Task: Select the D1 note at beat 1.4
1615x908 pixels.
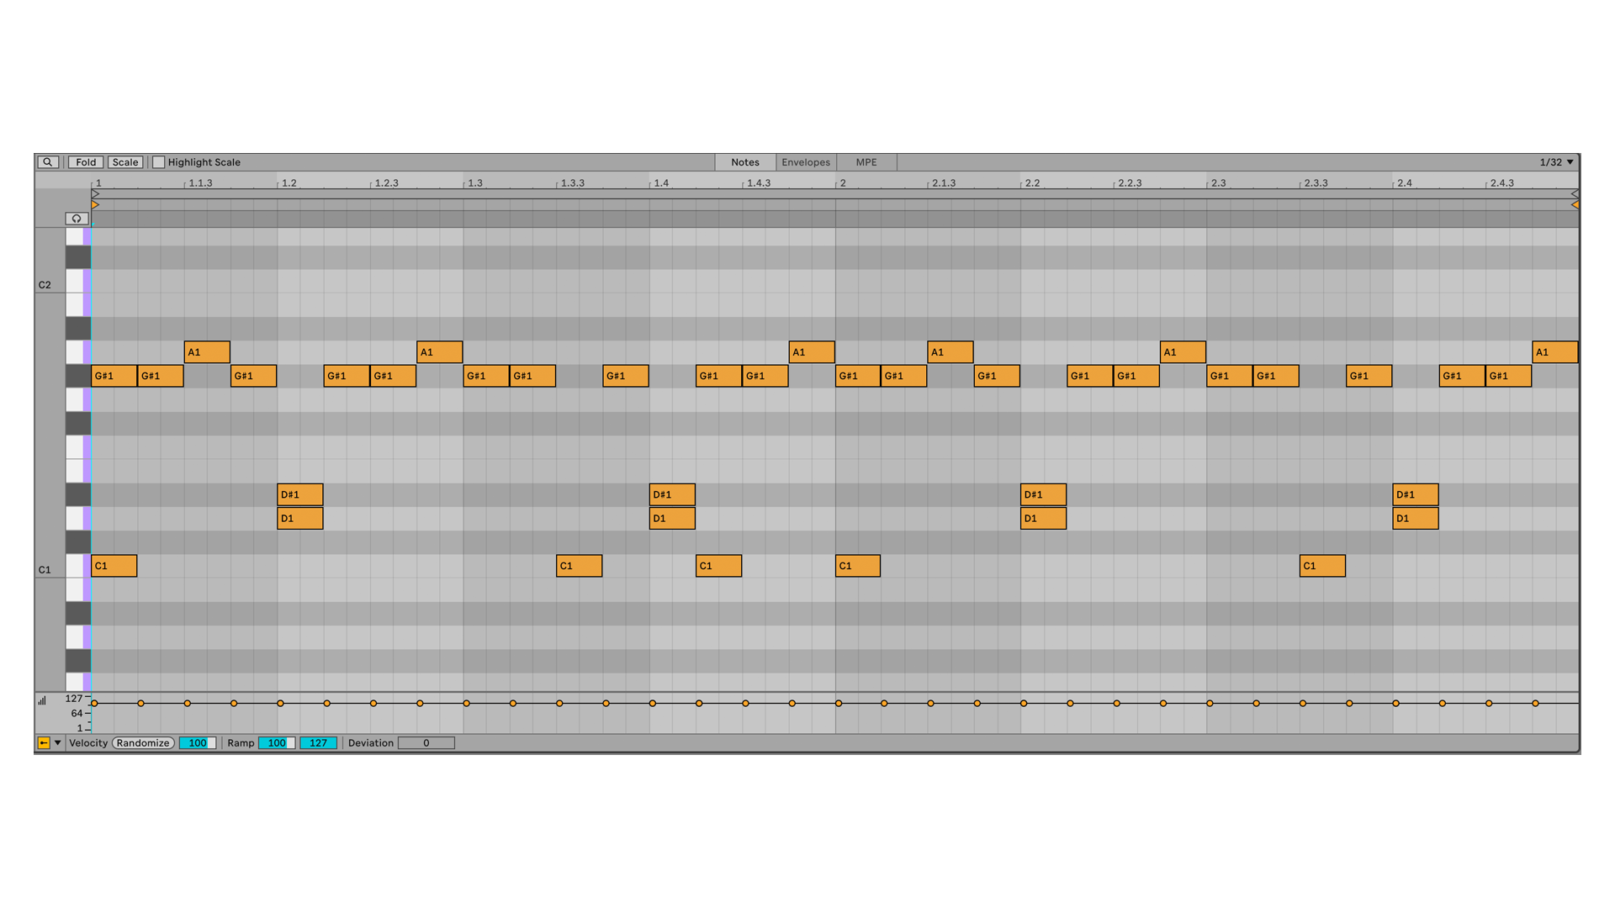Action: [672, 518]
